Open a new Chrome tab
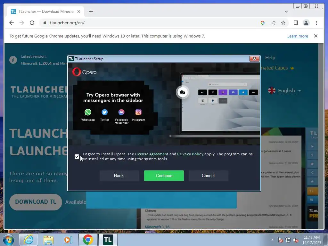Image resolution: width=328 pixels, height=246 pixels. 91,12
